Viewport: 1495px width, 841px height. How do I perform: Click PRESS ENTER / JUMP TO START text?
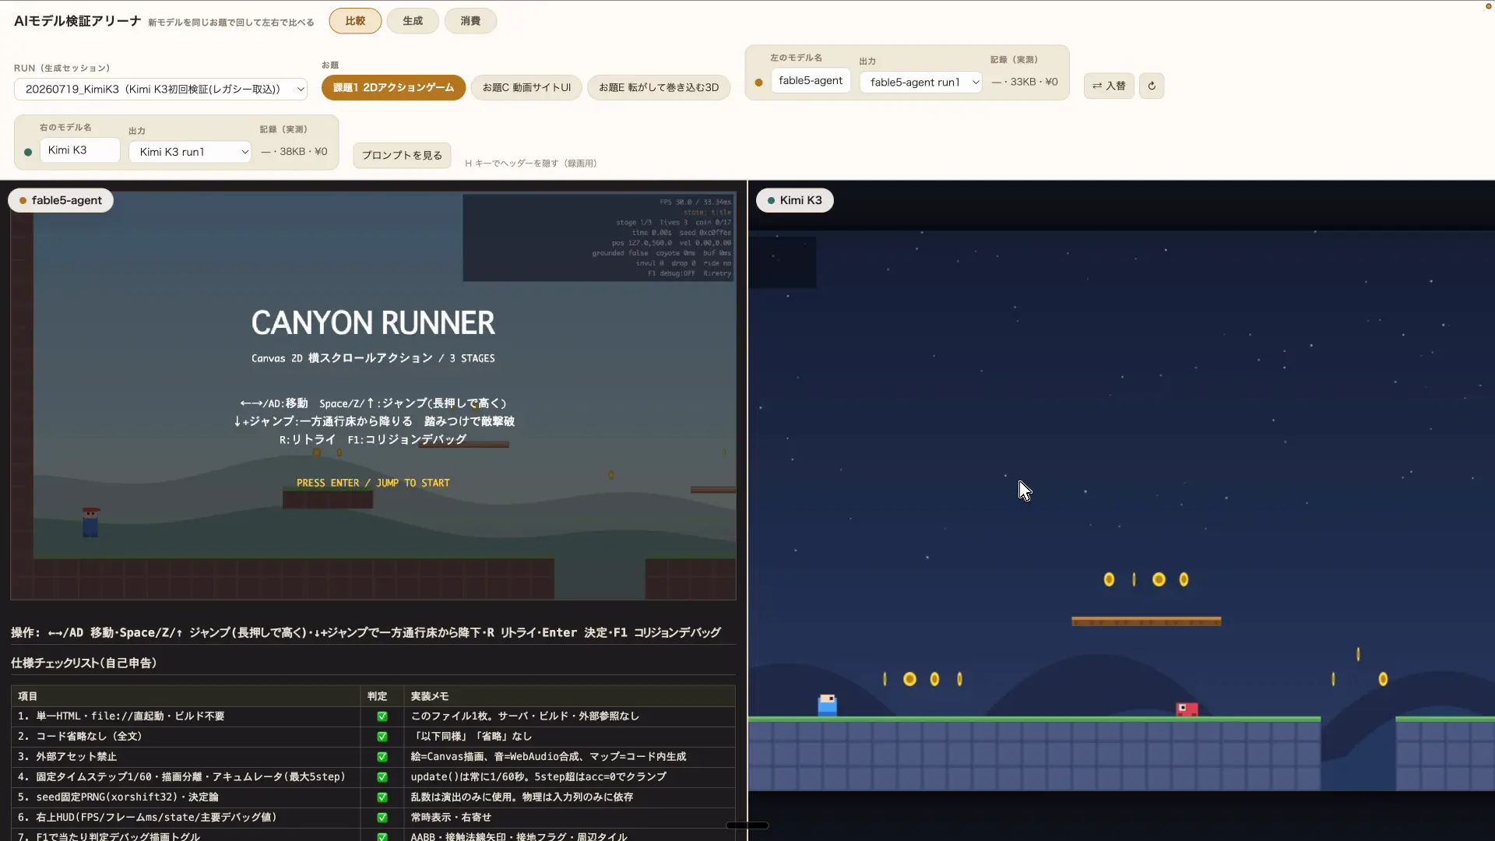(373, 483)
